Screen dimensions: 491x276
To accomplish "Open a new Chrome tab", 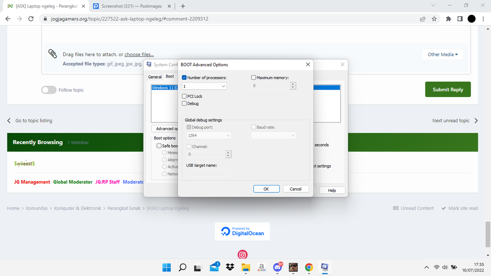I will click(x=183, y=6).
